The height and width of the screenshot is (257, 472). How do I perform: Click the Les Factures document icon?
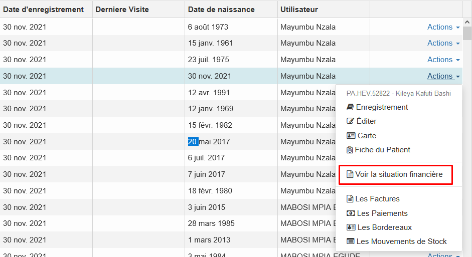tap(350, 199)
